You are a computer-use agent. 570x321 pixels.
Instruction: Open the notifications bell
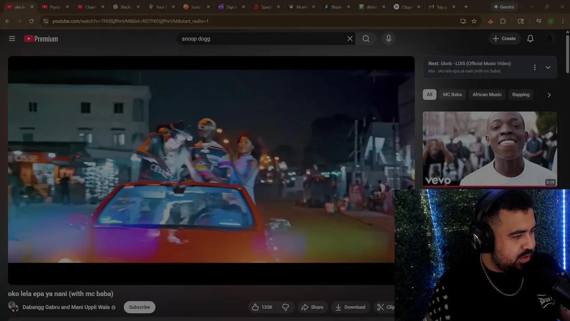point(530,39)
